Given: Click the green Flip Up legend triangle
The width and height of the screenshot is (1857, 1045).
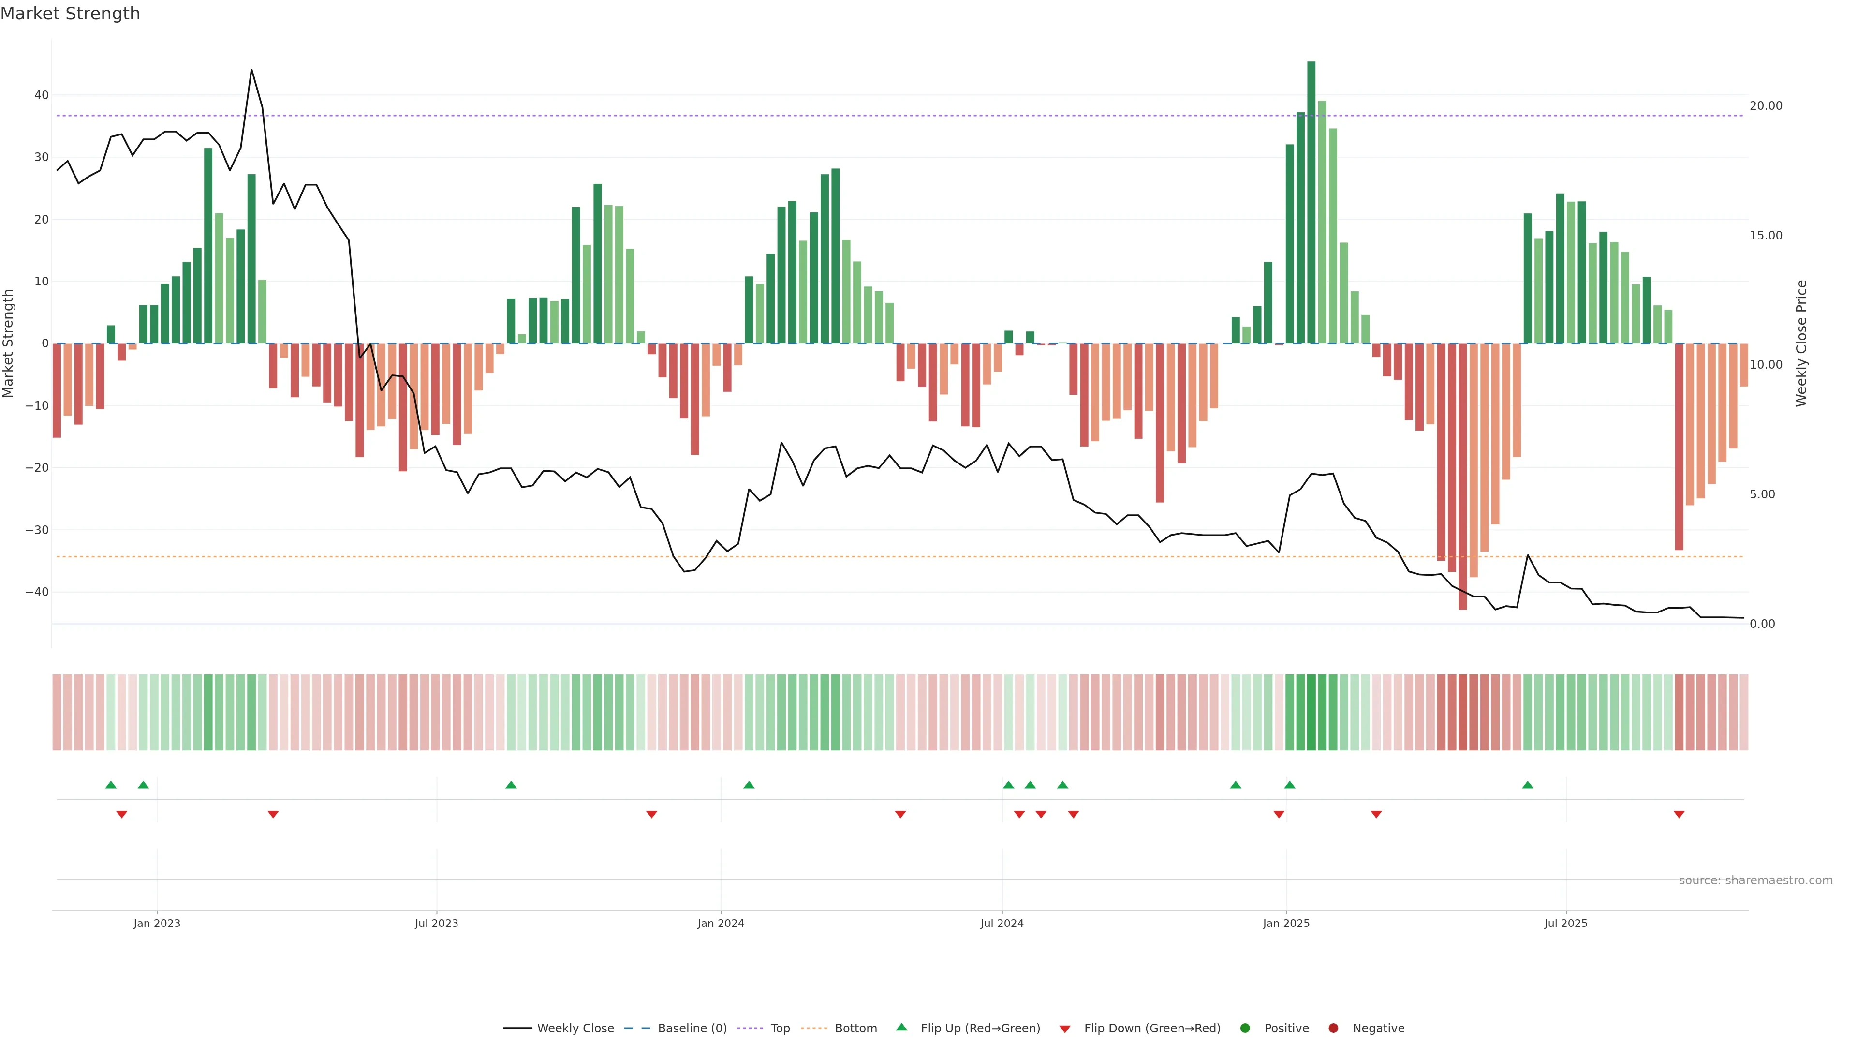Looking at the screenshot, I should [x=901, y=1027].
